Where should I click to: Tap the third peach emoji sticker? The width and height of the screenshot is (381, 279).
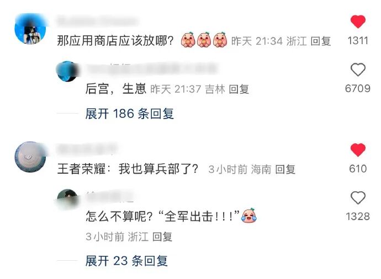[220, 40]
